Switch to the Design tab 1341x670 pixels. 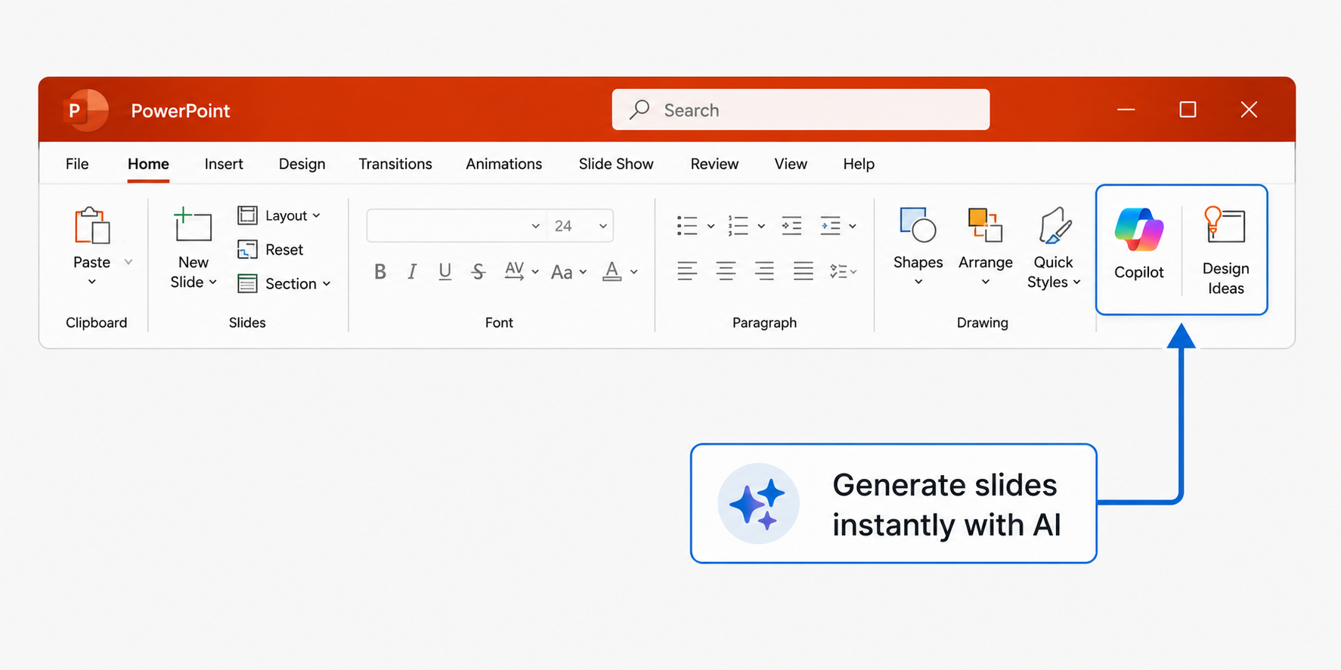302,164
